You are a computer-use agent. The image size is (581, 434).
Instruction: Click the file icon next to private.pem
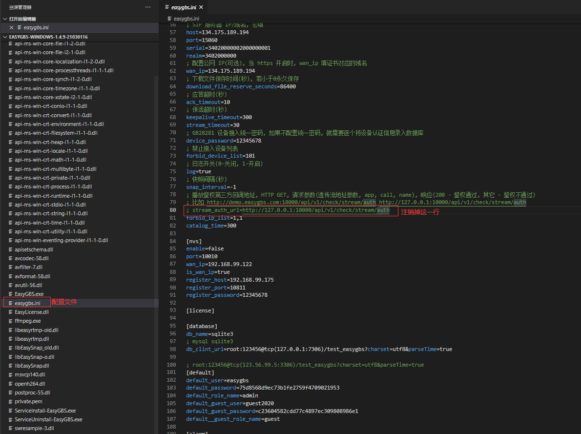click(10, 401)
